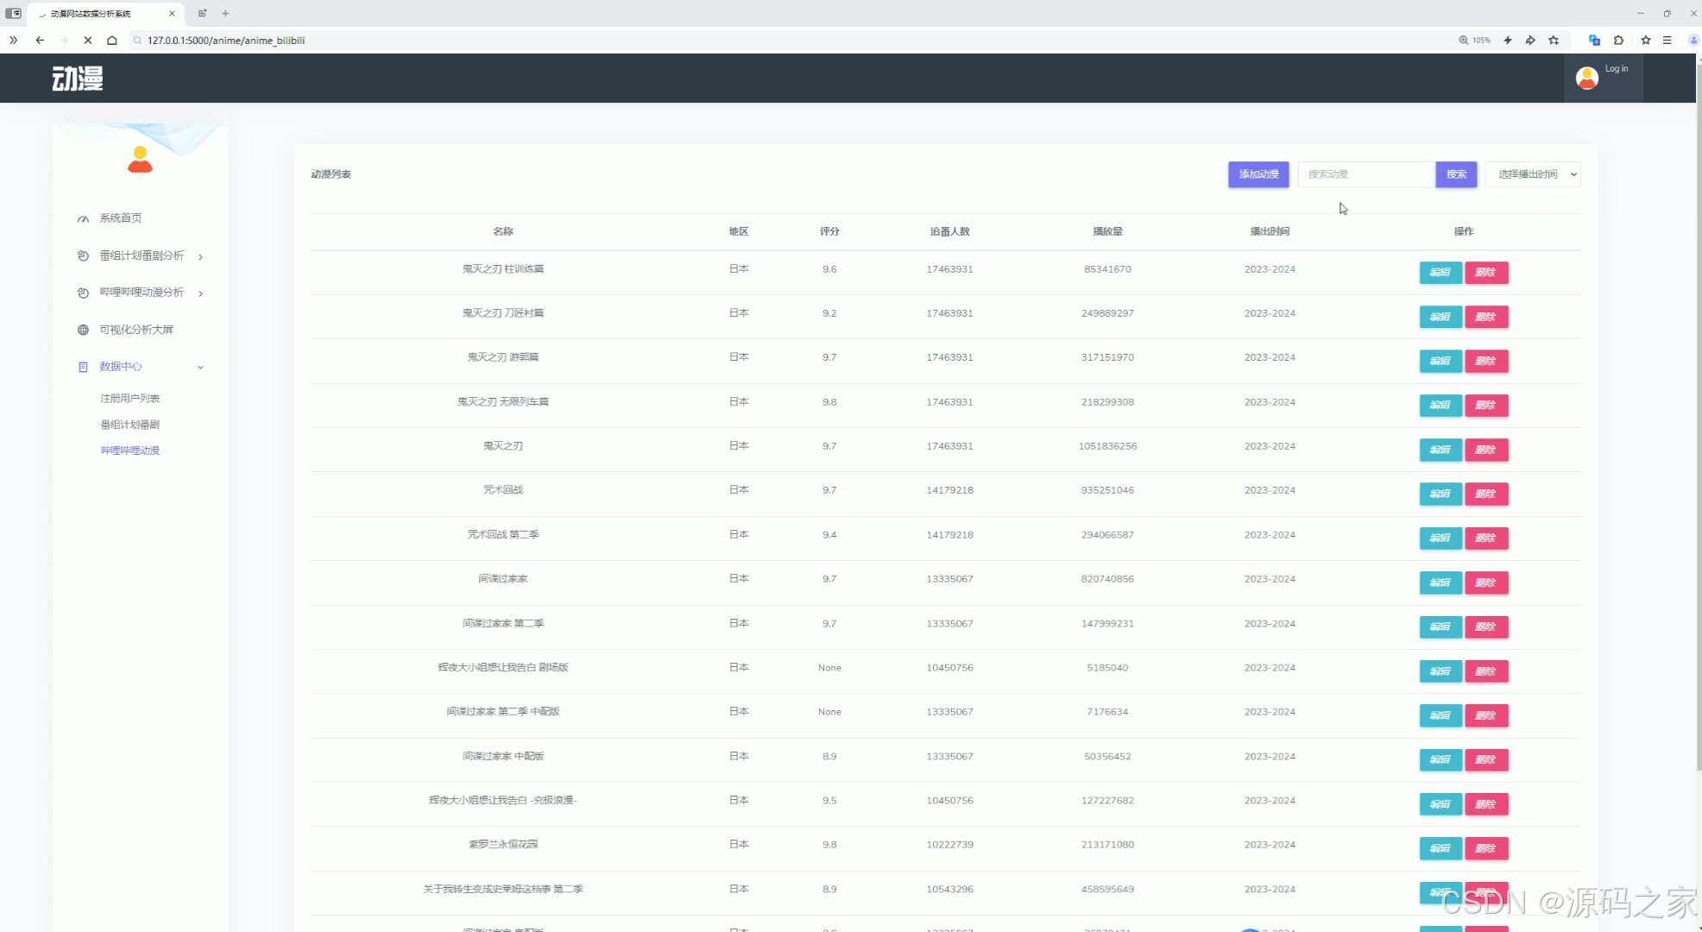Click the sidebar profile avatar
Viewport: 1702px width, 932px height.
[x=140, y=160]
